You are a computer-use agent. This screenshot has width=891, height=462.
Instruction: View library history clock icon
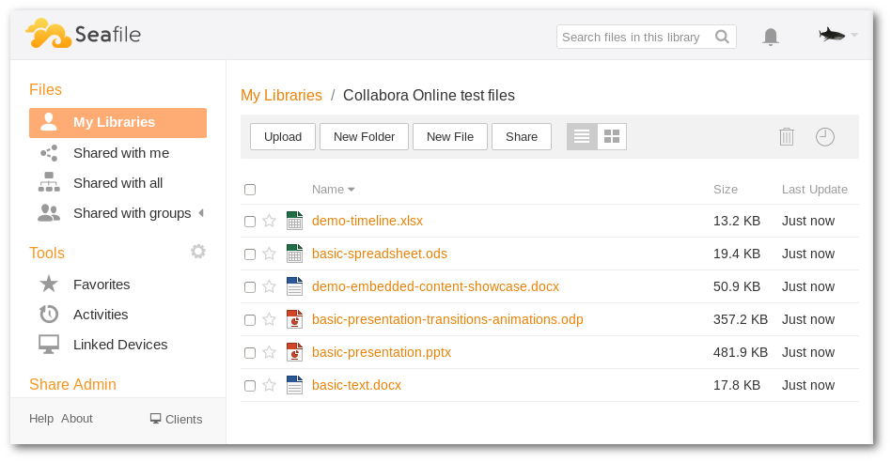(x=825, y=137)
